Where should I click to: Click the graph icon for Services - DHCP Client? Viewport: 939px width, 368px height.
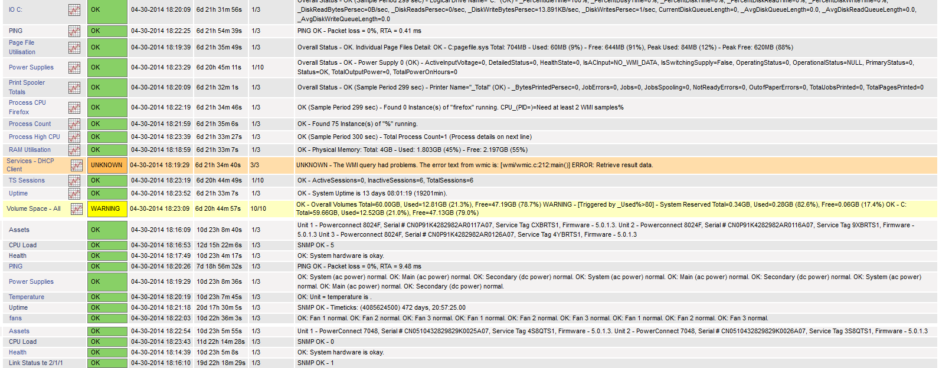[76, 165]
